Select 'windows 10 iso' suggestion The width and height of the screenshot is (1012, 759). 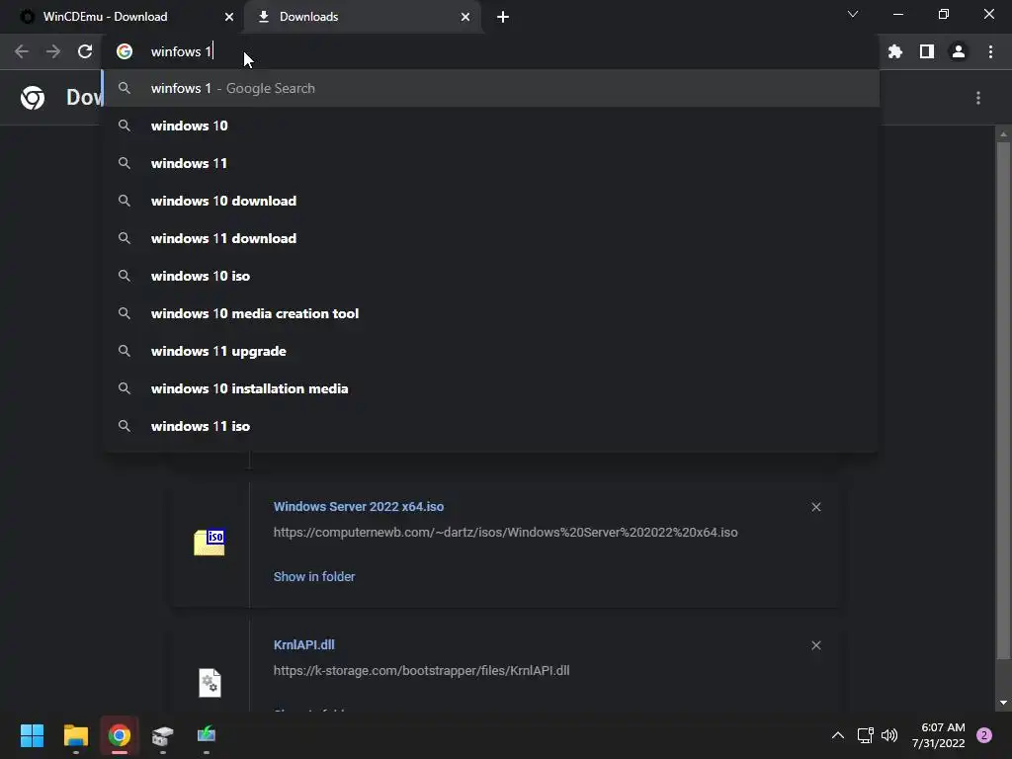490,276
